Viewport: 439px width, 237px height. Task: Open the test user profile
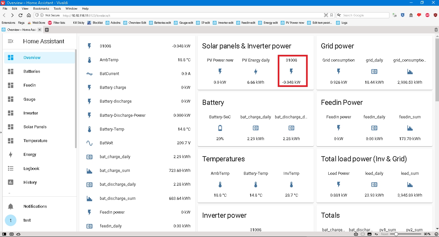pyautogui.click(x=27, y=220)
